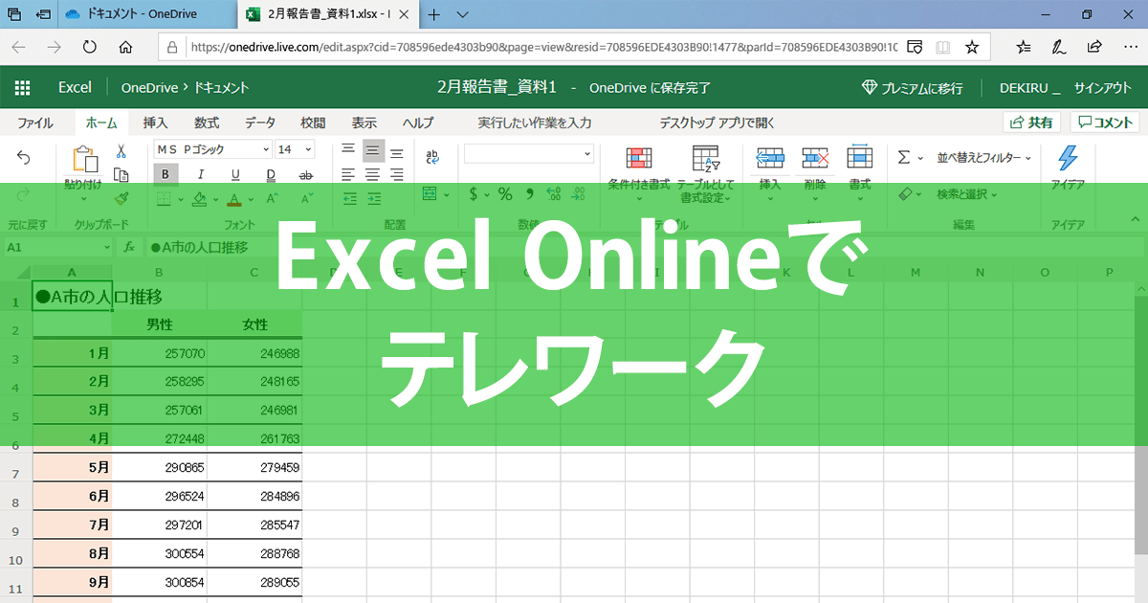
Task: Click Insert cells icon
Action: click(x=770, y=159)
